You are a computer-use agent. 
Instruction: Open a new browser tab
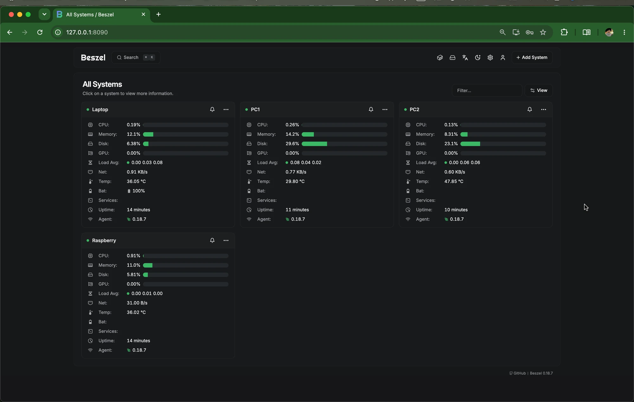(158, 14)
